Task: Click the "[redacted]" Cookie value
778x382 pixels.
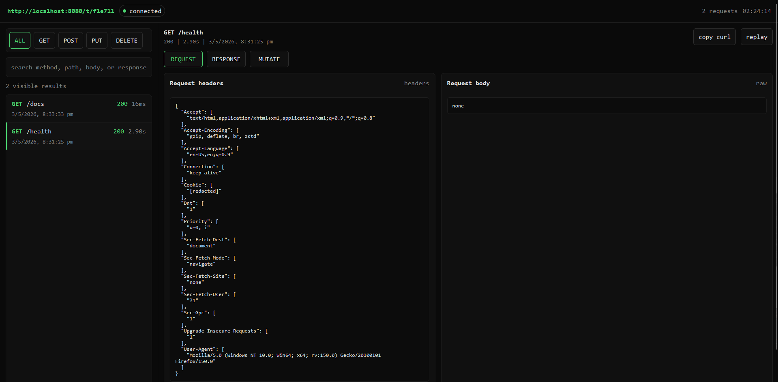Action: pyautogui.click(x=204, y=191)
